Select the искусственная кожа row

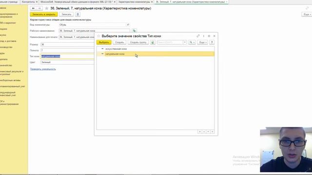156,49
